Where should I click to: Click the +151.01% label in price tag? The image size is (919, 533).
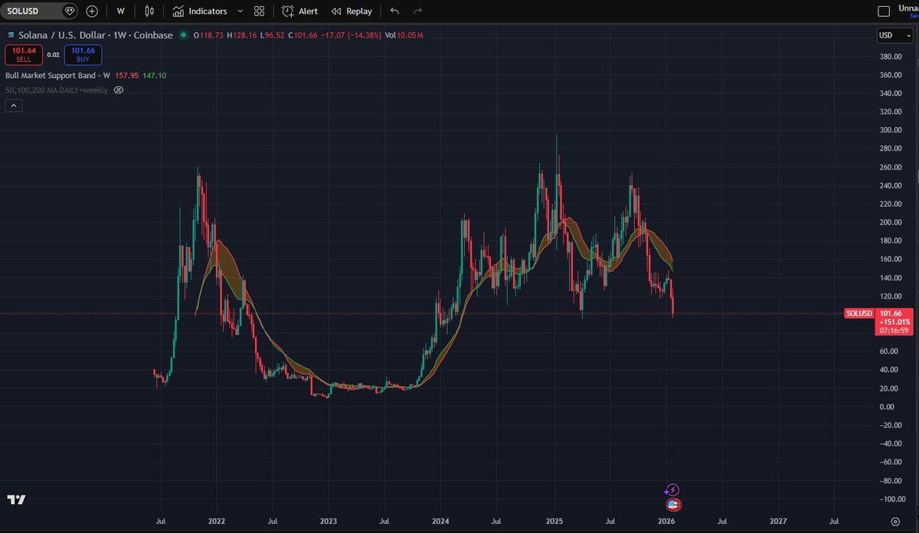894,322
